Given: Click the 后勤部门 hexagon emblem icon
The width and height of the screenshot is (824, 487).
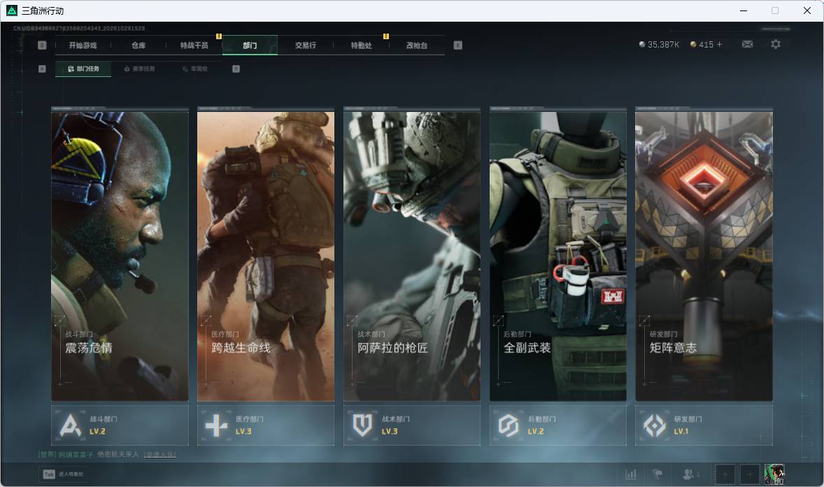Looking at the screenshot, I should [x=509, y=425].
